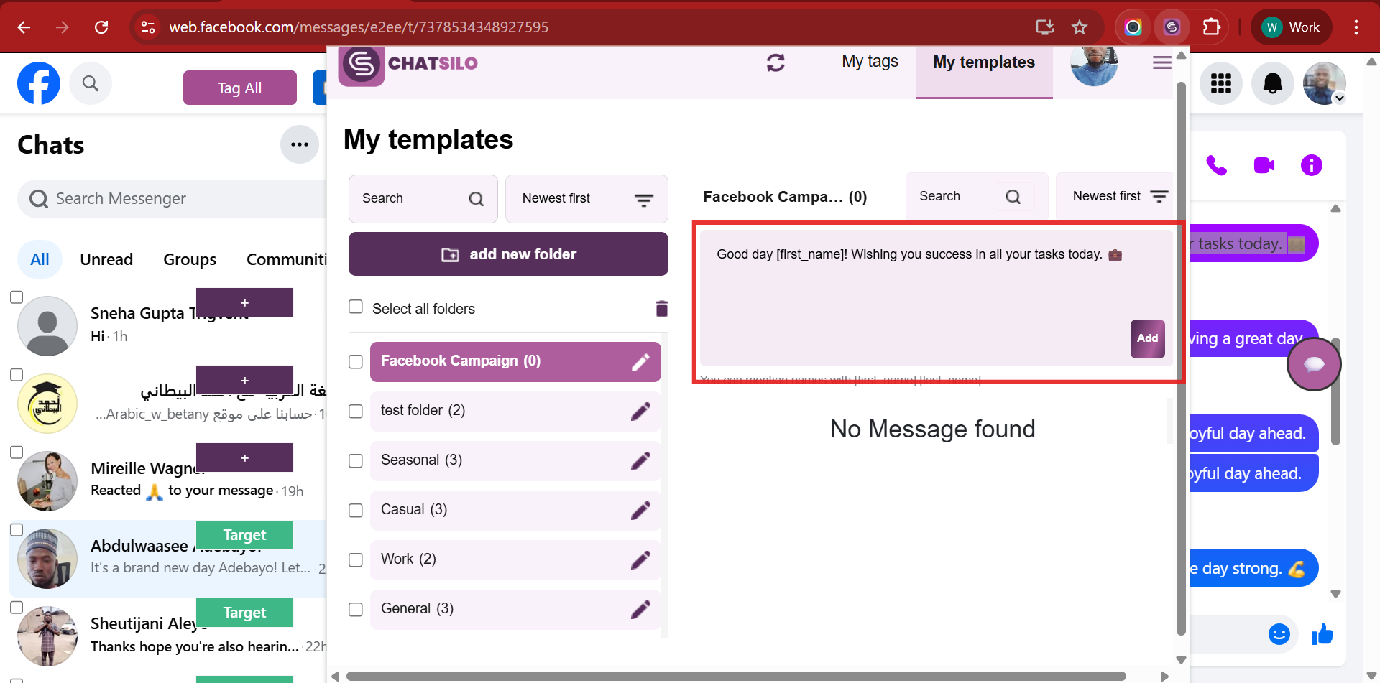
Task: Open Chrome Work profile menu
Action: click(1292, 27)
